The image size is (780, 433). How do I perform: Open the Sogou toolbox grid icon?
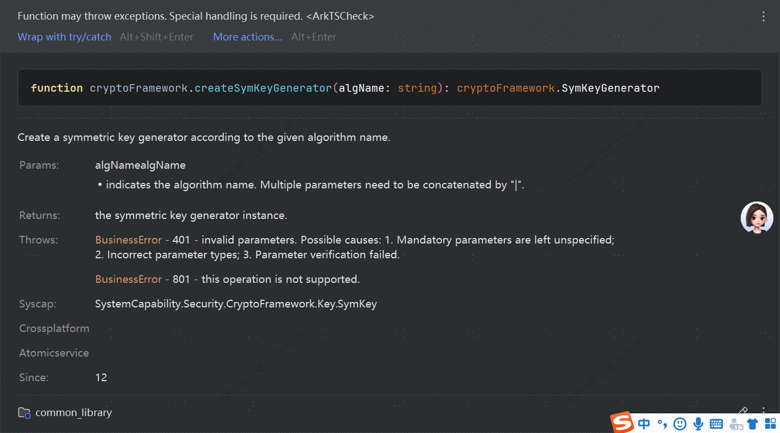pyautogui.click(x=770, y=423)
